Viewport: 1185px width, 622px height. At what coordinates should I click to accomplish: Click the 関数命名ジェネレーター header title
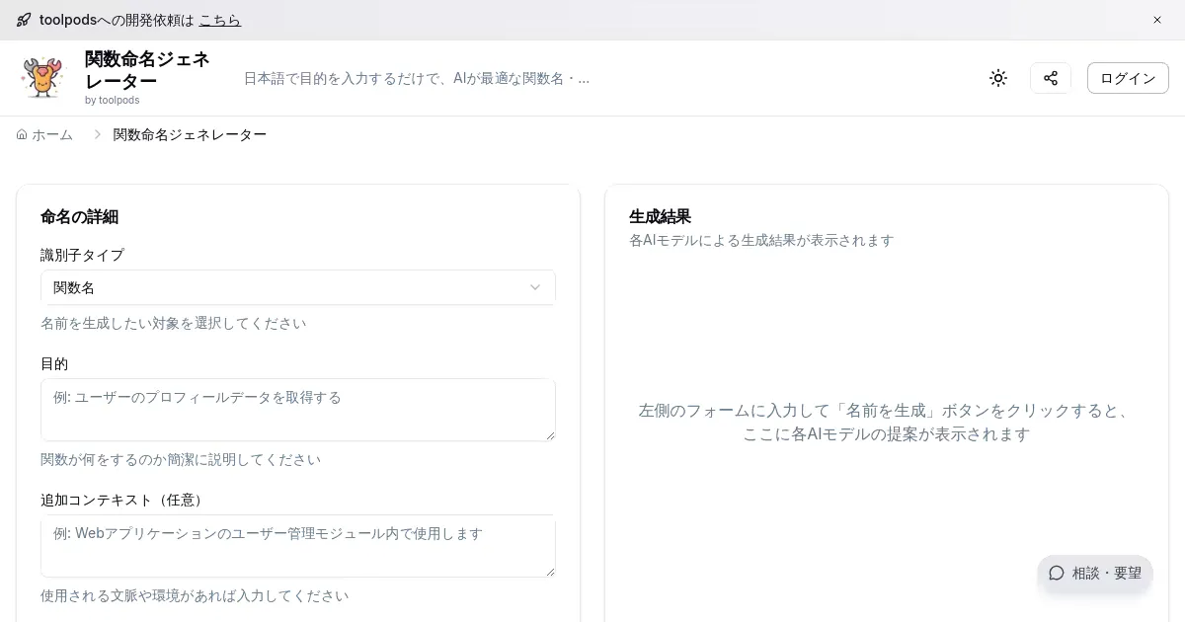point(147,70)
